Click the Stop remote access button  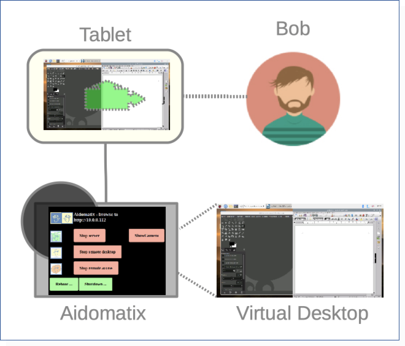click(96, 268)
